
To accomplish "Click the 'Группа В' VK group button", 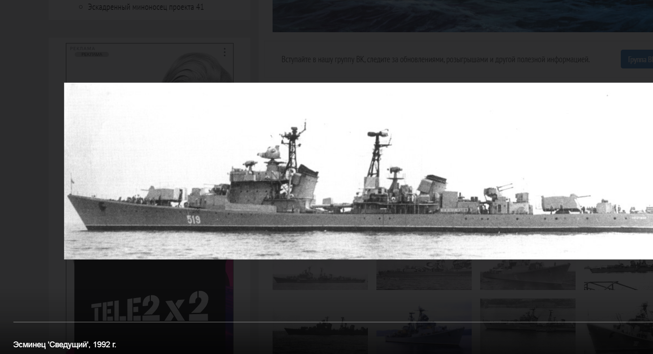I will coord(637,60).
